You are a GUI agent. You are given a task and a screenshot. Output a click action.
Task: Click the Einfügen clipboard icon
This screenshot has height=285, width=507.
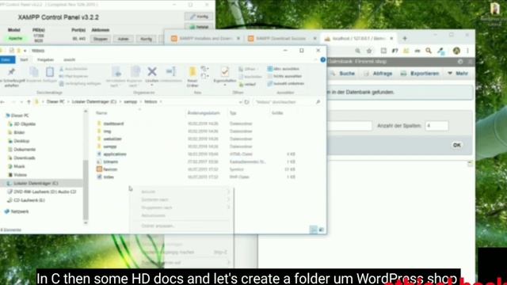click(50, 72)
